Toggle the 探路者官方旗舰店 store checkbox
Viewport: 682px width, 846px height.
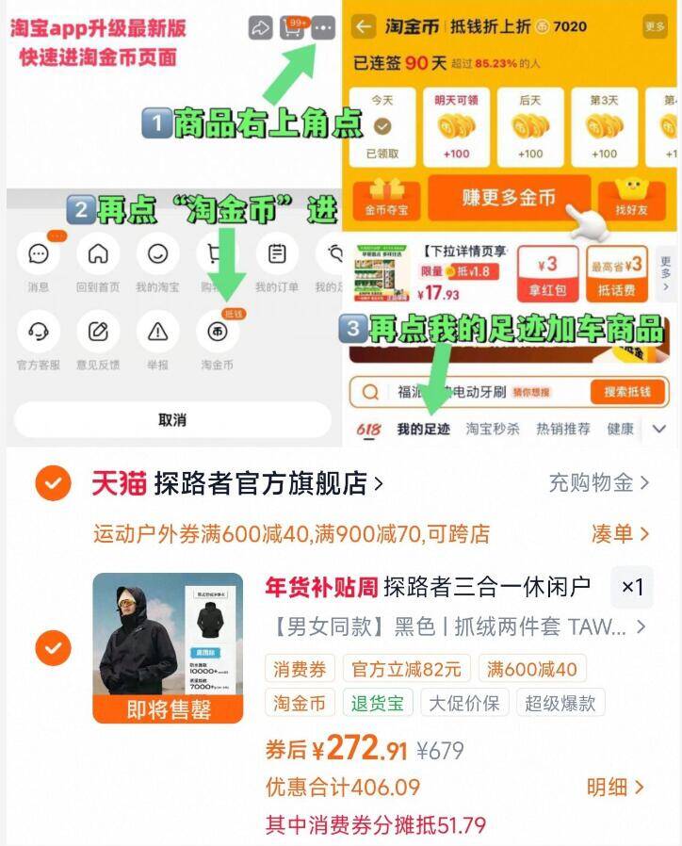click(x=53, y=483)
